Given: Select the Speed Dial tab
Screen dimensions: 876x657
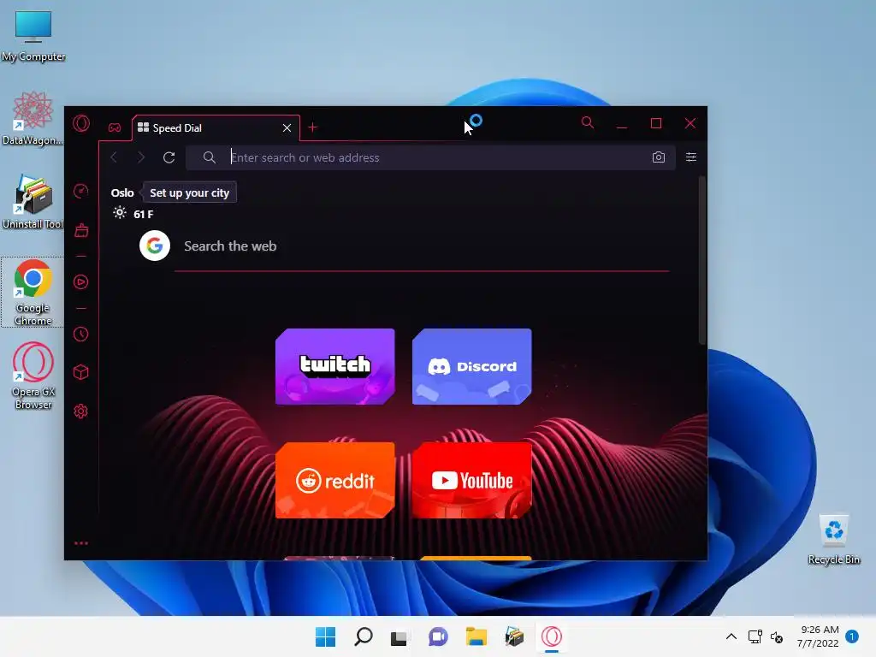Looking at the screenshot, I should click(216, 128).
